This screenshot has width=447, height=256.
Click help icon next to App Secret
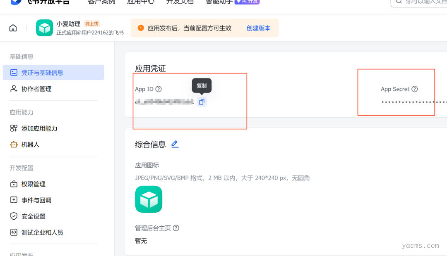(x=415, y=89)
